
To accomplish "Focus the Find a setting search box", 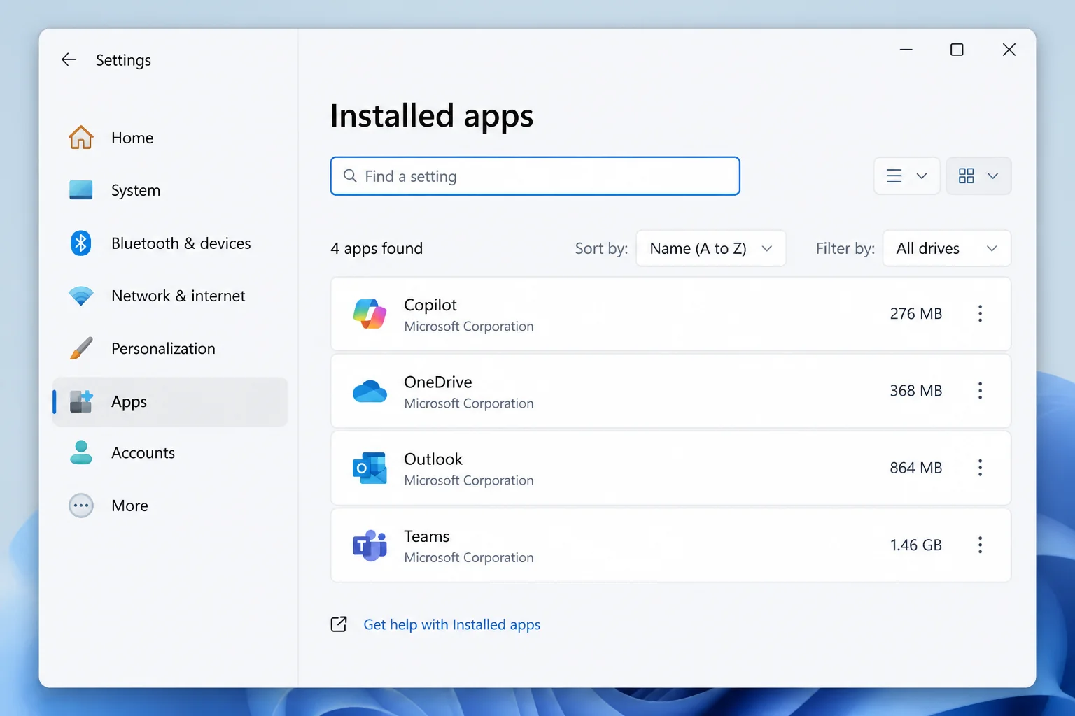I will coord(535,176).
